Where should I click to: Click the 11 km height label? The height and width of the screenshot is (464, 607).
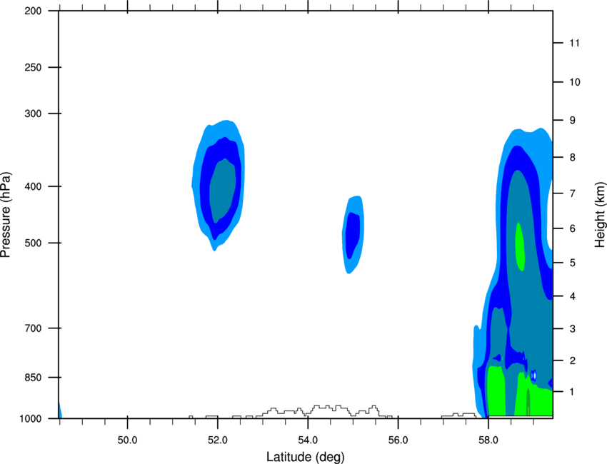pyautogui.click(x=575, y=43)
